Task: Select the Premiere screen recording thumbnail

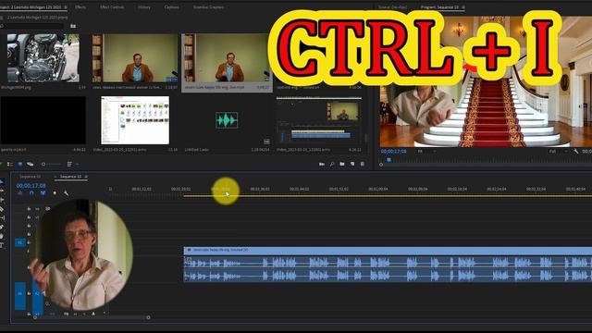Action: click(x=318, y=120)
